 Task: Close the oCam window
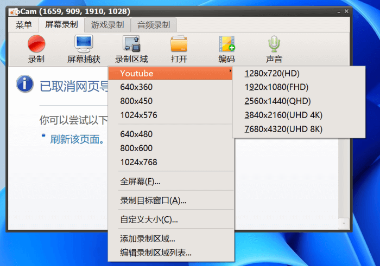(346, 11)
